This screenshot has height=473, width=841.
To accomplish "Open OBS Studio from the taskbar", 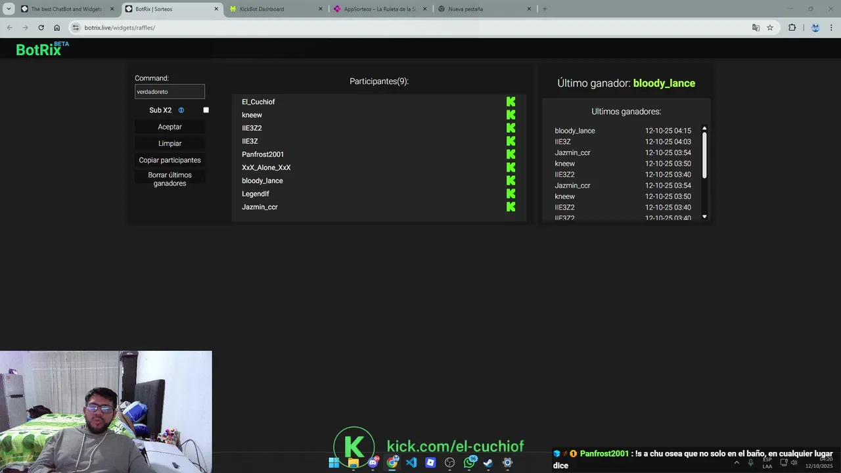I will click(450, 462).
